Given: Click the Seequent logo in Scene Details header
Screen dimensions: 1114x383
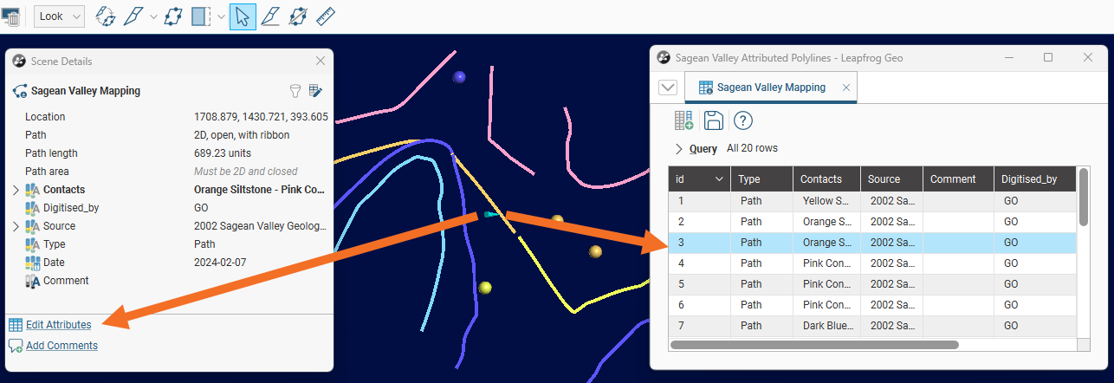Looking at the screenshot, I should point(19,61).
